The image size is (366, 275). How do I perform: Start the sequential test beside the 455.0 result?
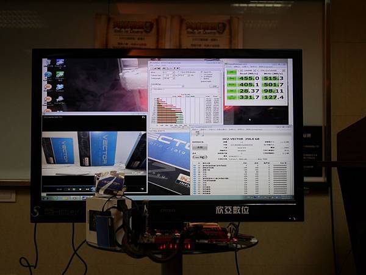click(x=232, y=79)
